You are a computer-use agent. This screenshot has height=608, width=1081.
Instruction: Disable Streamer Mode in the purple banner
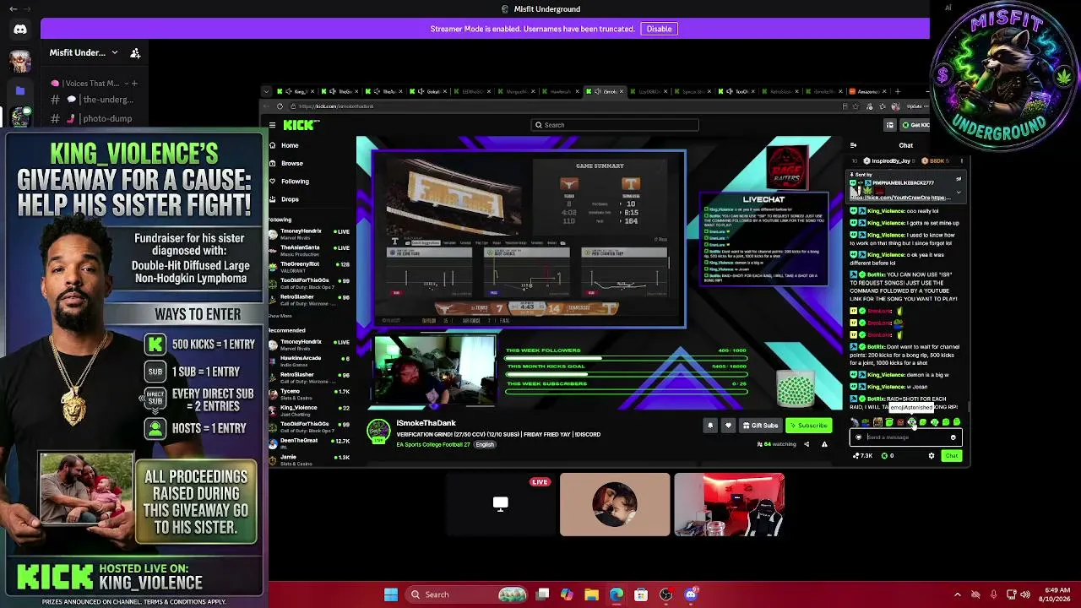pyautogui.click(x=659, y=29)
